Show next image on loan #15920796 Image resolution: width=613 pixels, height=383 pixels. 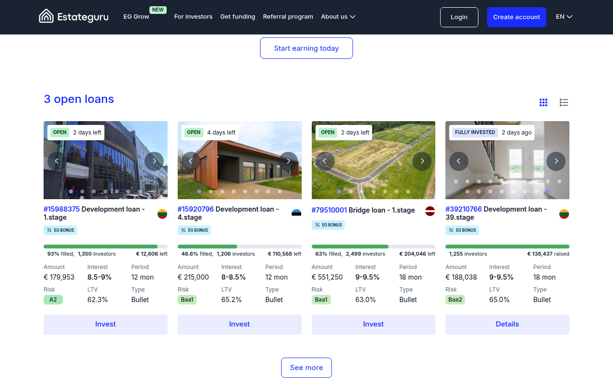tap(288, 161)
